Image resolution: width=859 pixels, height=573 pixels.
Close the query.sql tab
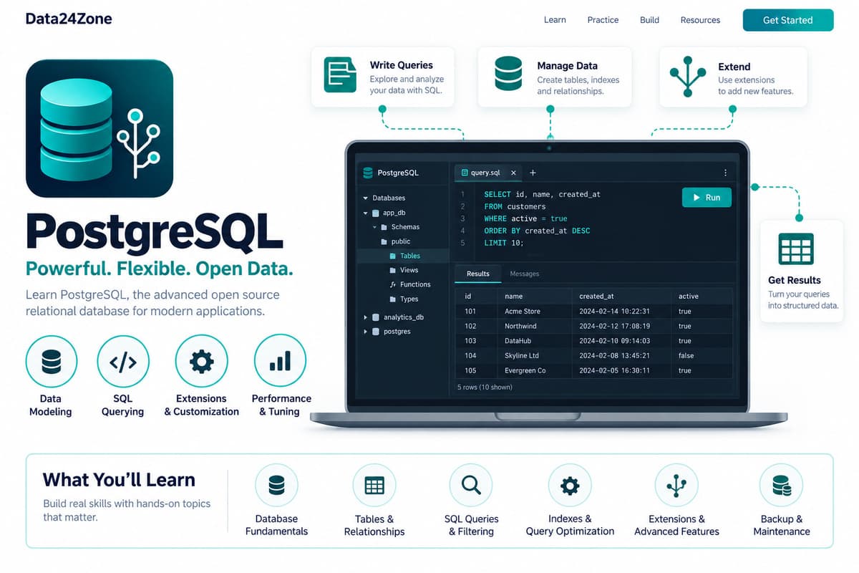[x=513, y=173]
